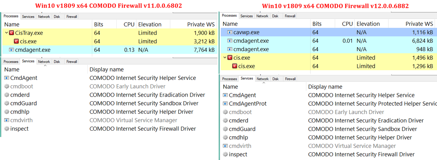Screen dimensions: 437x160
Task: Select the 0.01 CPU value in v12 list
Action: (348, 41)
